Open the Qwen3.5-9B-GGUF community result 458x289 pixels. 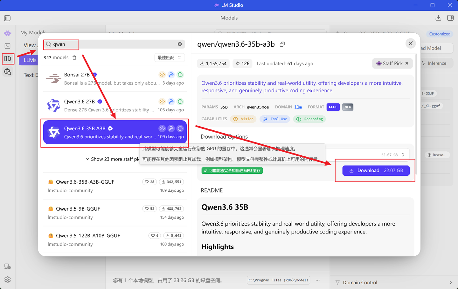[x=115, y=213]
